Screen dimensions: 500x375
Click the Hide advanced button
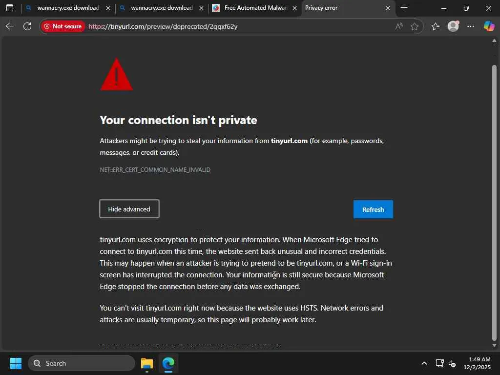click(129, 209)
